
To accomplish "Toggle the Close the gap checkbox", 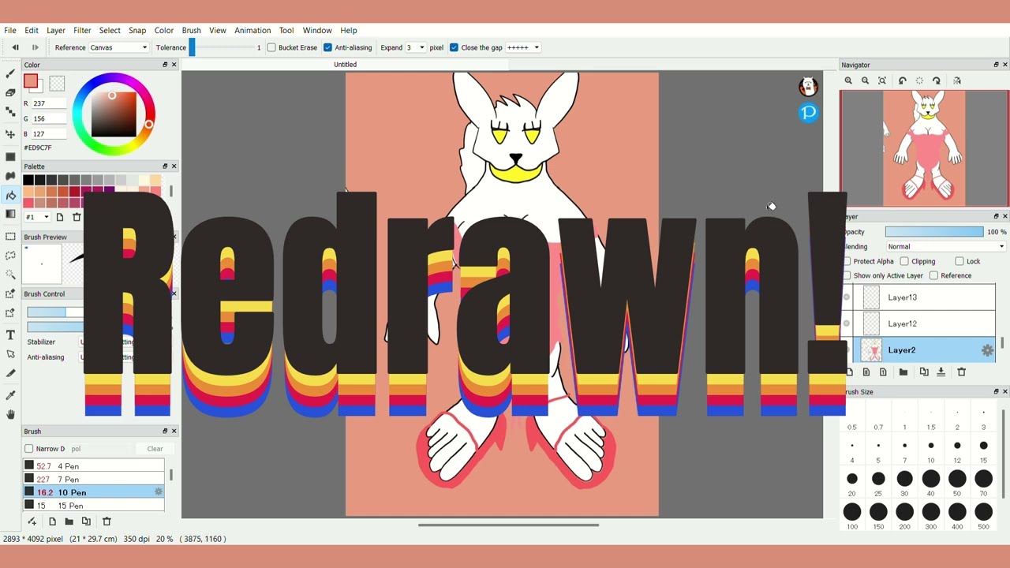I will coord(454,47).
